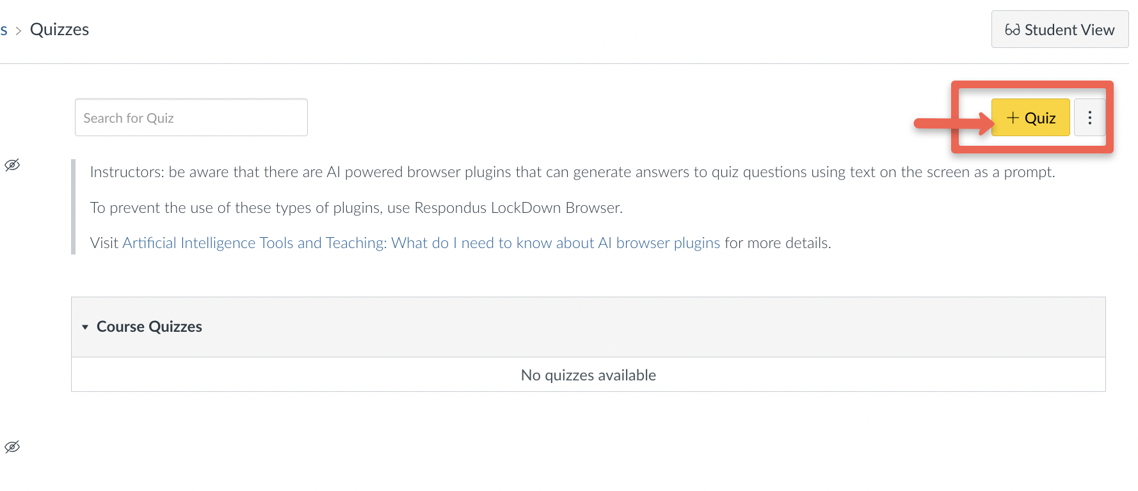Open the Quizzes breadcrumb item
Screen dimensions: 1138x491
[x=60, y=29]
